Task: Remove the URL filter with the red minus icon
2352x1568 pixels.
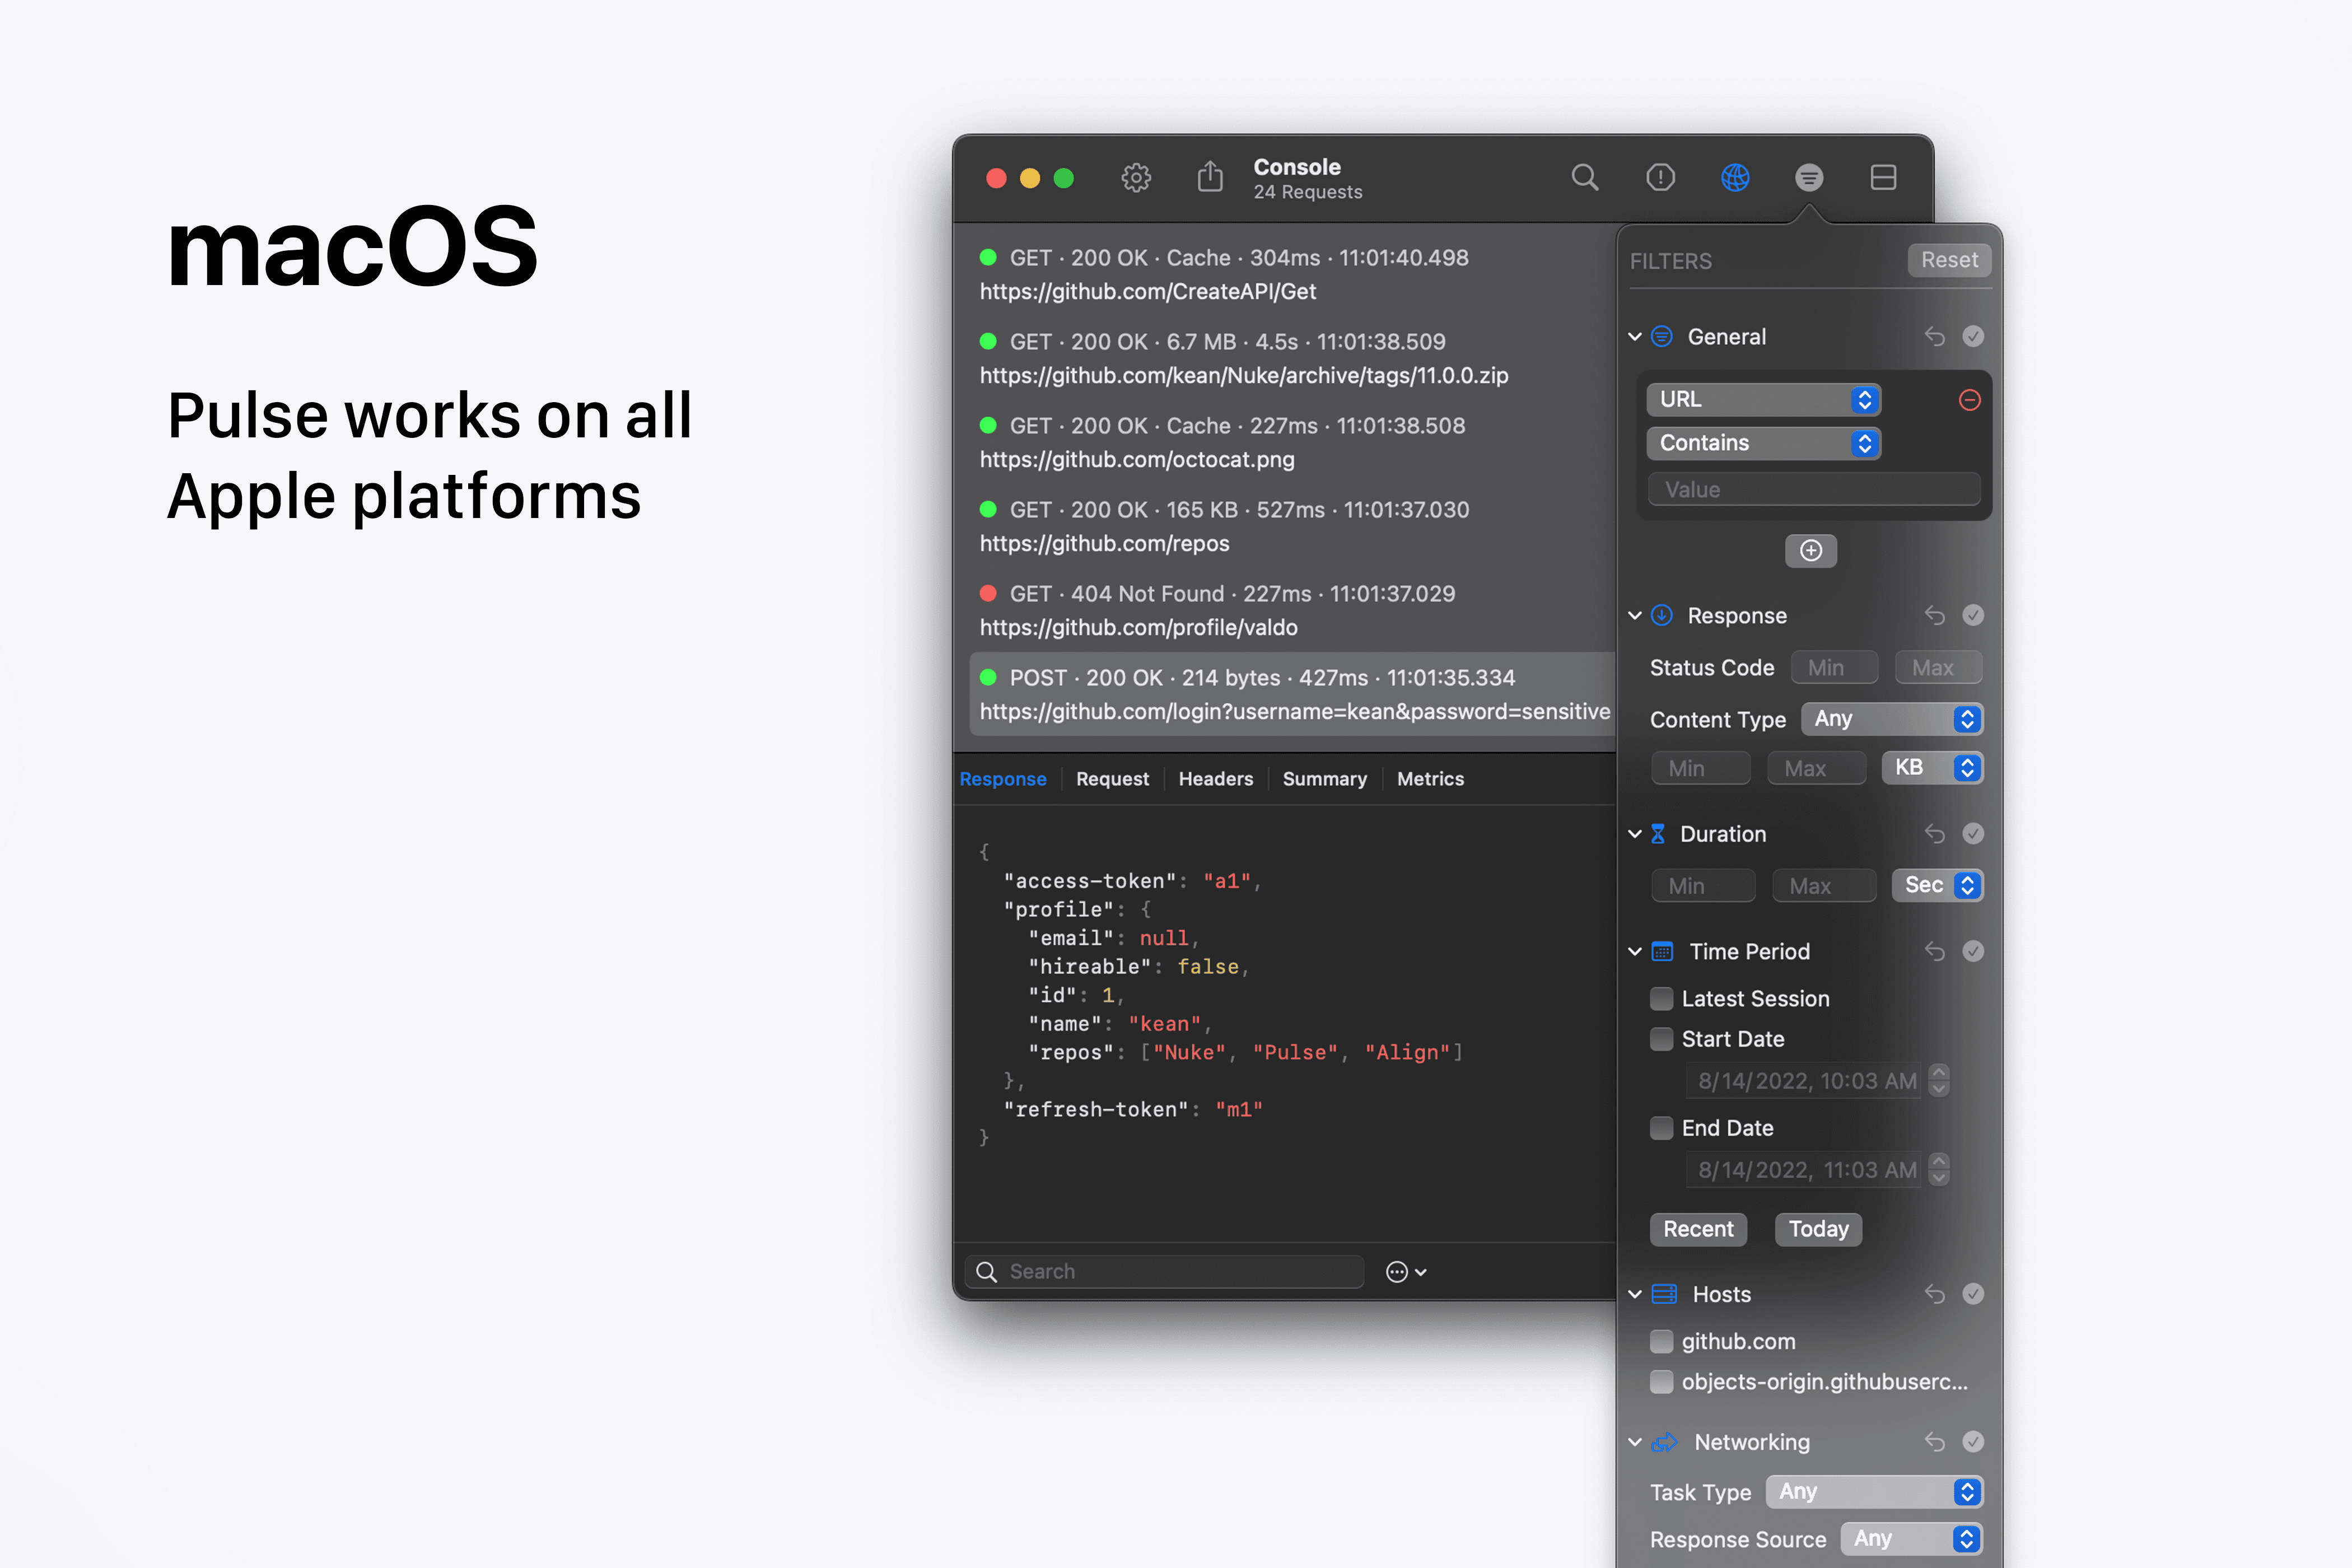Action: (1969, 400)
